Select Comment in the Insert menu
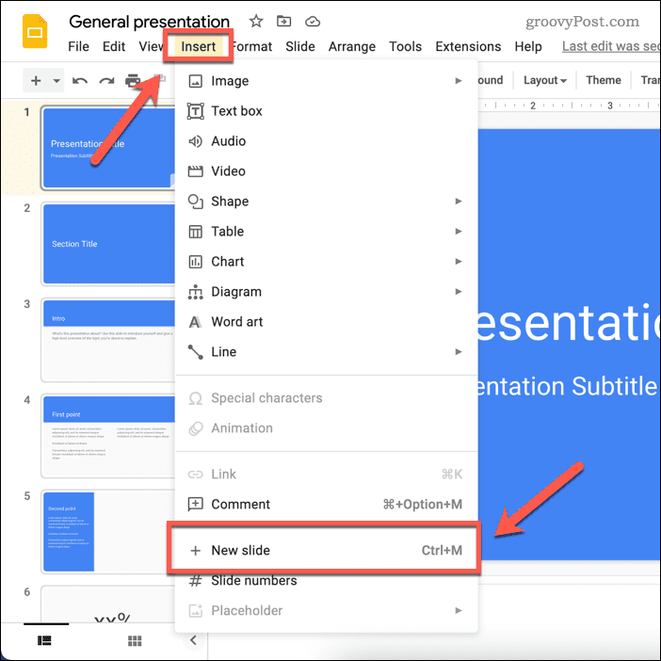The height and width of the screenshot is (661, 661). tap(326, 504)
